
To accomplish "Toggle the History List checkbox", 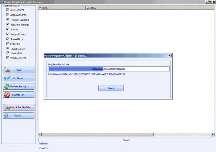I will [x=8, y=53].
